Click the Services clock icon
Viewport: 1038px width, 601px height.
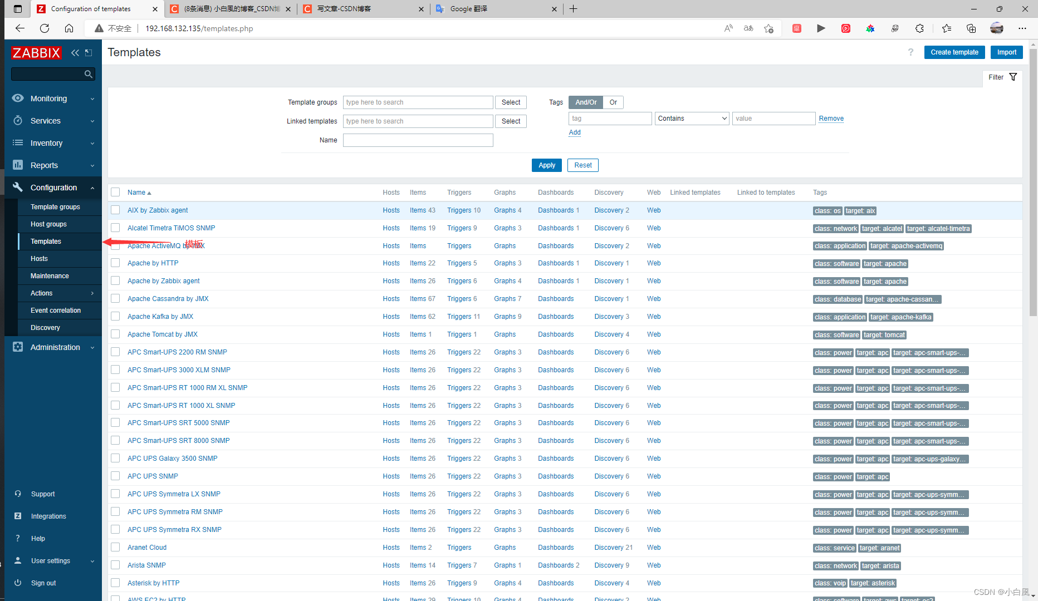coord(18,120)
